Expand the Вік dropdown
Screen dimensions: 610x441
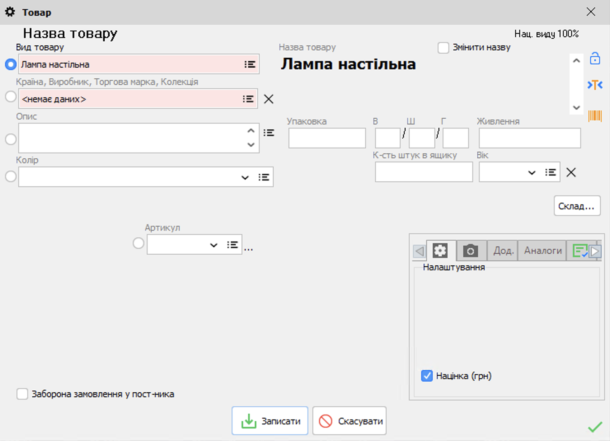tap(532, 172)
